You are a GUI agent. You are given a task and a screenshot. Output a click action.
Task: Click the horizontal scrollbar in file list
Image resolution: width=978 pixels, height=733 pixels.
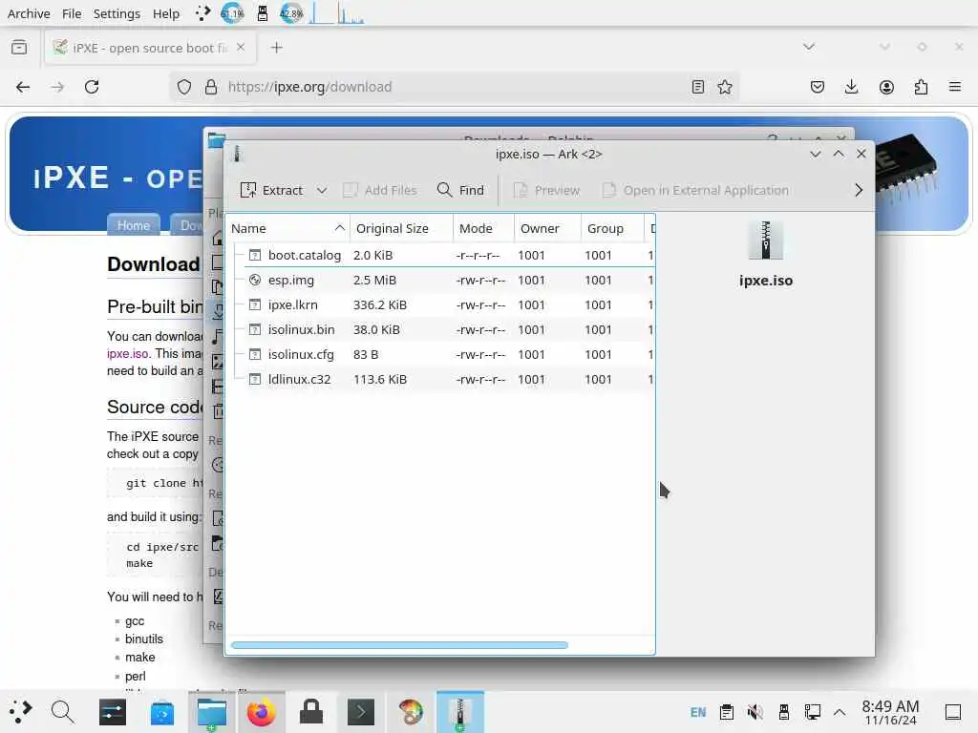pyautogui.click(x=399, y=645)
